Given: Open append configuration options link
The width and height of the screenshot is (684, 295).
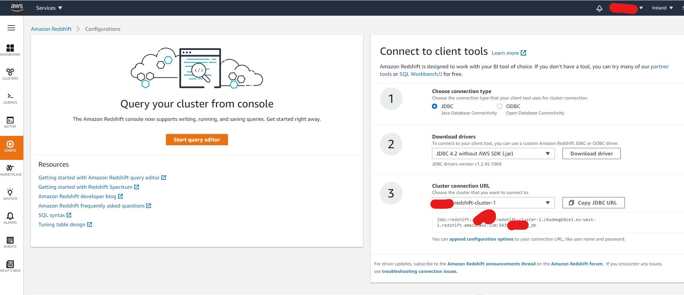Looking at the screenshot, I should 481,239.
